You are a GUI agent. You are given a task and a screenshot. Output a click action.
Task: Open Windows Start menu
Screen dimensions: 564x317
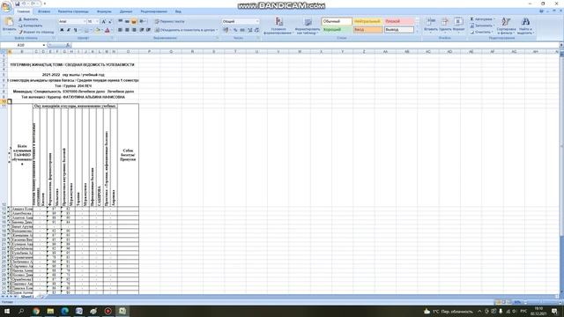[x=7, y=311]
